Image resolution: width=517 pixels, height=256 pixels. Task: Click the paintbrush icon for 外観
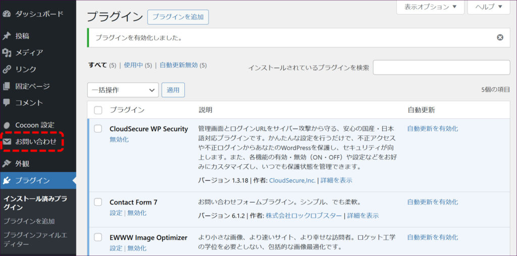(x=7, y=163)
